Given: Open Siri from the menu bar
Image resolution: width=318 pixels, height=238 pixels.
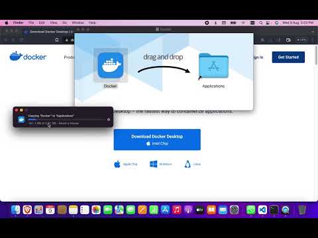Looking at the screenshot, I should [x=277, y=22].
